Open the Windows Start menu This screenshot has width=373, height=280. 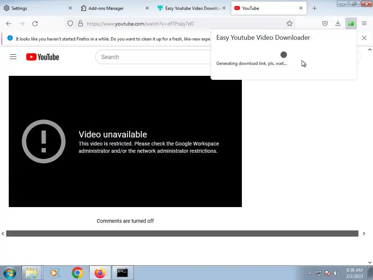click(x=10, y=273)
